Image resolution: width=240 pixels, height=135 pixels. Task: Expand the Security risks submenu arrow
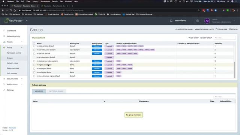pos(22,79)
